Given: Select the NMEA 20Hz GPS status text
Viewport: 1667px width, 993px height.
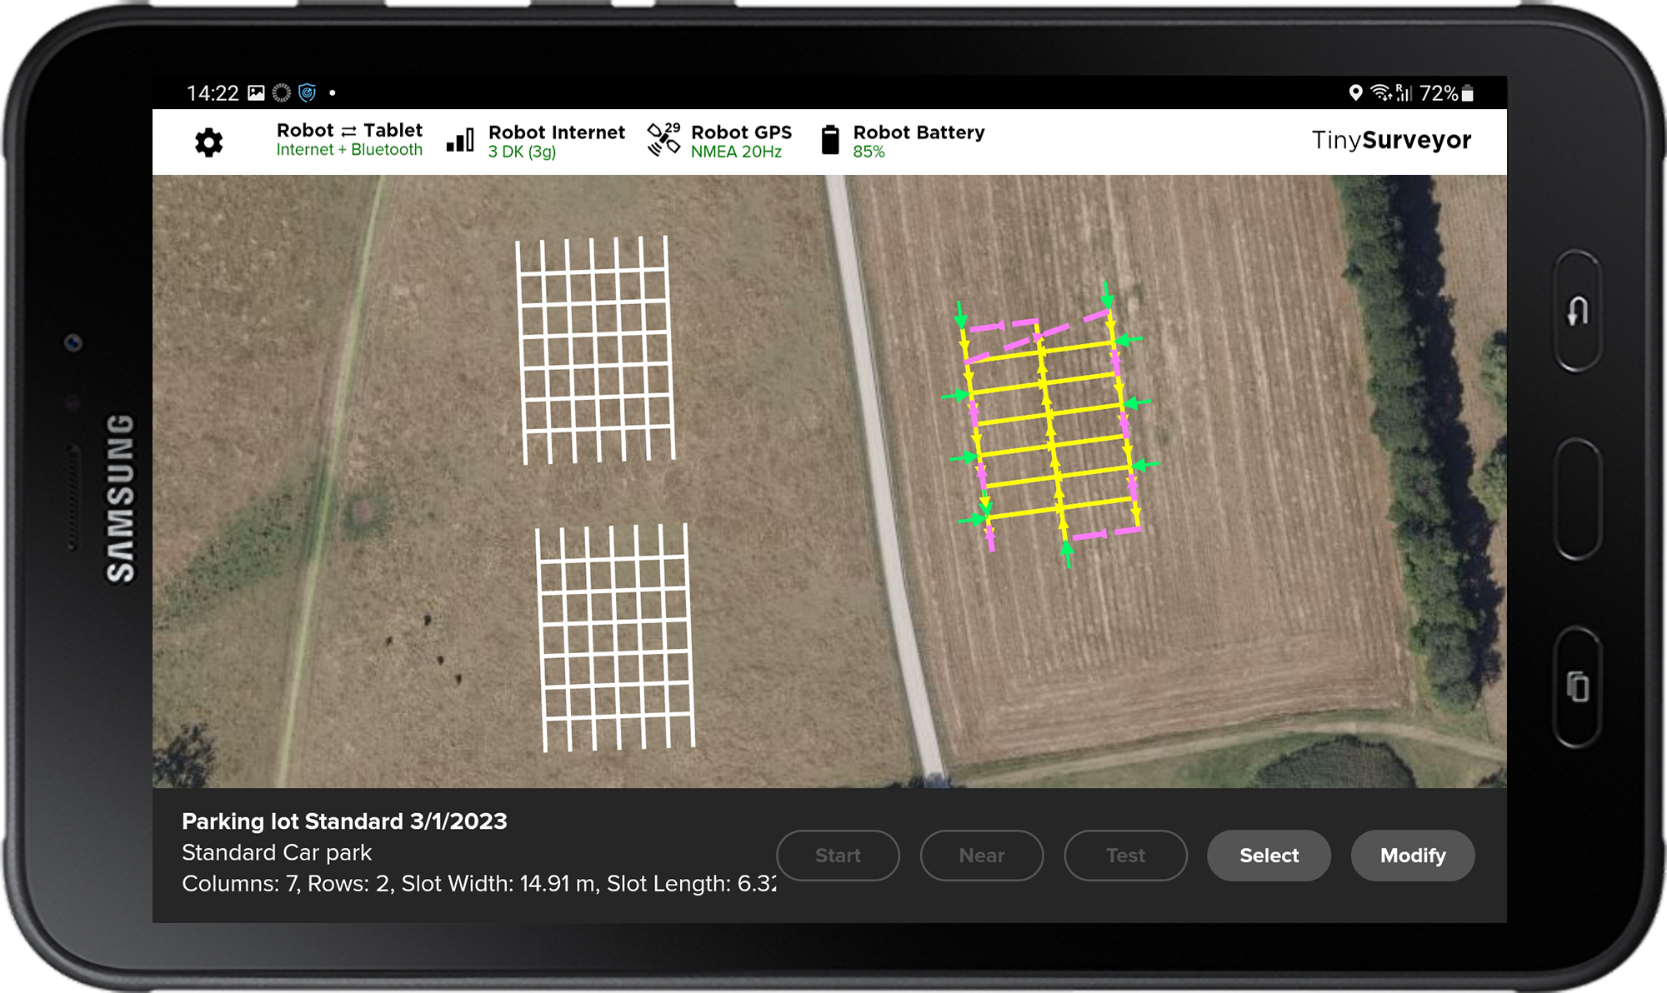Looking at the screenshot, I should click(737, 152).
